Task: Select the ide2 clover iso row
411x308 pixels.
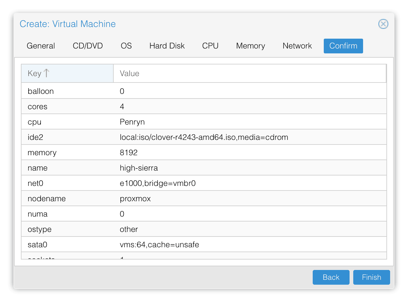Action: [x=204, y=137]
